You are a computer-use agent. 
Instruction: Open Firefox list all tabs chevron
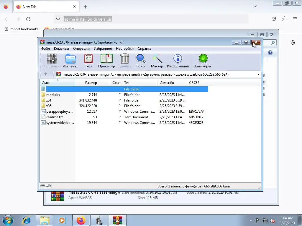pyautogui.click(x=255, y=6)
